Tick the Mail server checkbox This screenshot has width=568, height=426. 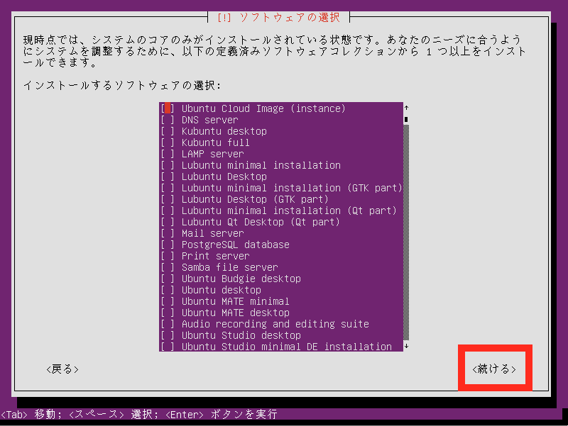click(x=168, y=233)
